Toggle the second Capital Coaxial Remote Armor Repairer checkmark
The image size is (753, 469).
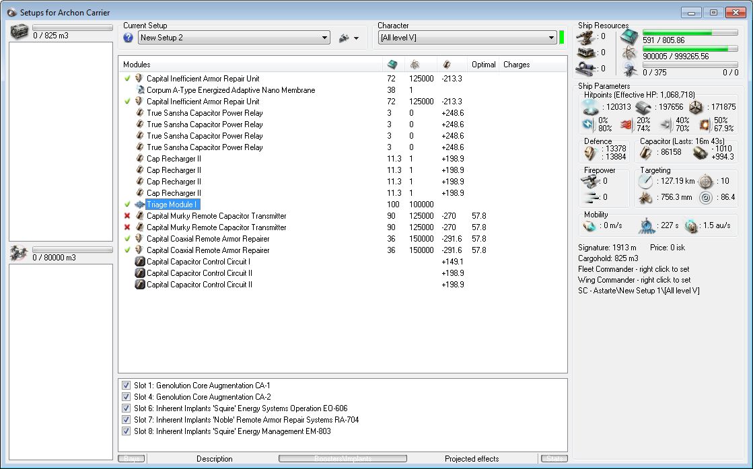[x=127, y=250]
